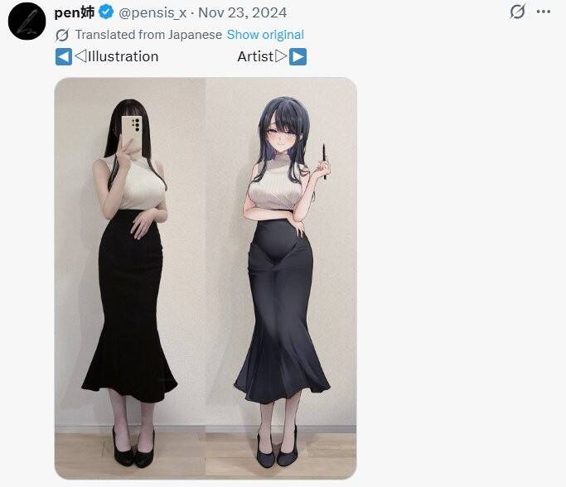Click the smartphone held in the left photo
Screen dimensions: 566x487
coord(132,134)
